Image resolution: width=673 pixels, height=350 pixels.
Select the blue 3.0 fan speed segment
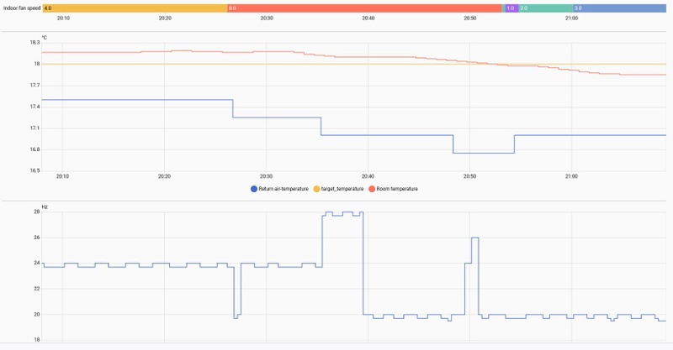pyautogui.click(x=619, y=8)
